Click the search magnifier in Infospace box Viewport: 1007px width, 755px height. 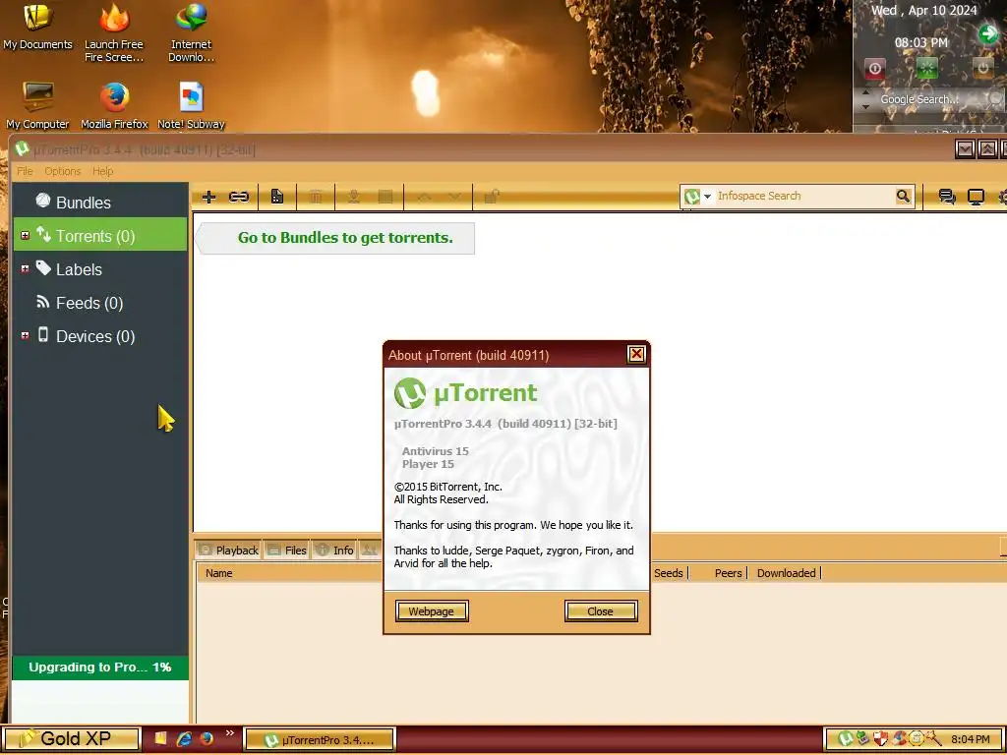tap(903, 196)
